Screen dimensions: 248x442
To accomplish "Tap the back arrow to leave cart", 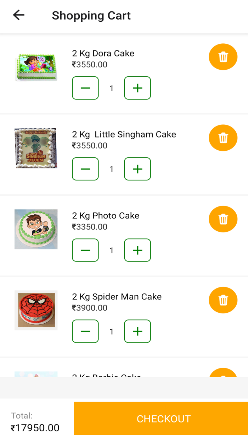I will coord(18,15).
